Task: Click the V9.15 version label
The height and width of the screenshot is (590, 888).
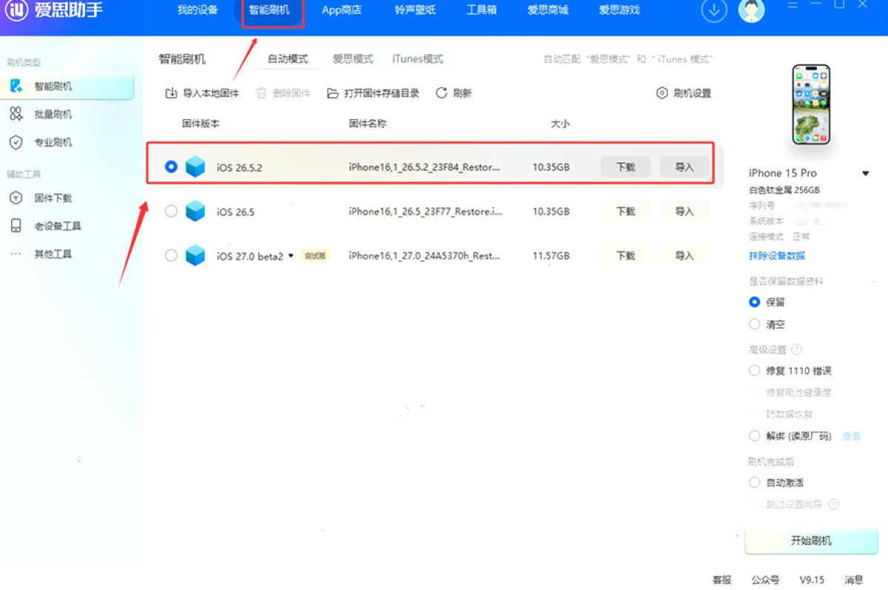Action: (x=812, y=580)
